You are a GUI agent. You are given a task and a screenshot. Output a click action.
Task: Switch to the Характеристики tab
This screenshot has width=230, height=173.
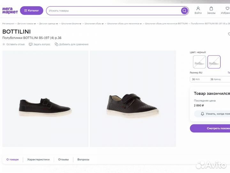[38, 159]
